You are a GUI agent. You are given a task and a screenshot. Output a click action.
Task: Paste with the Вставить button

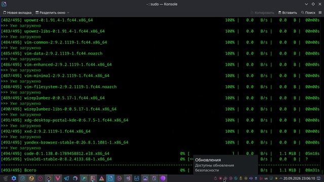(x=288, y=13)
